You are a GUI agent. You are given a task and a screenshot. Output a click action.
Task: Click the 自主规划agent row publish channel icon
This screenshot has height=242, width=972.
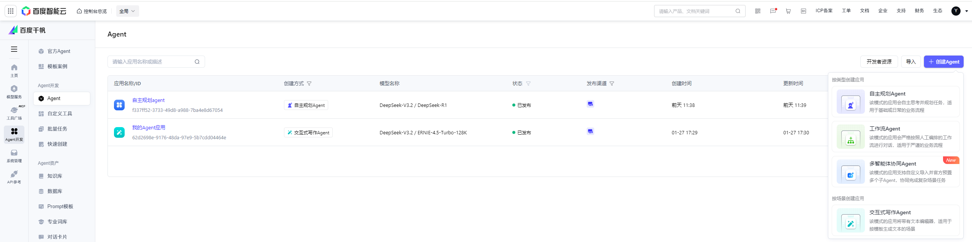(x=590, y=104)
